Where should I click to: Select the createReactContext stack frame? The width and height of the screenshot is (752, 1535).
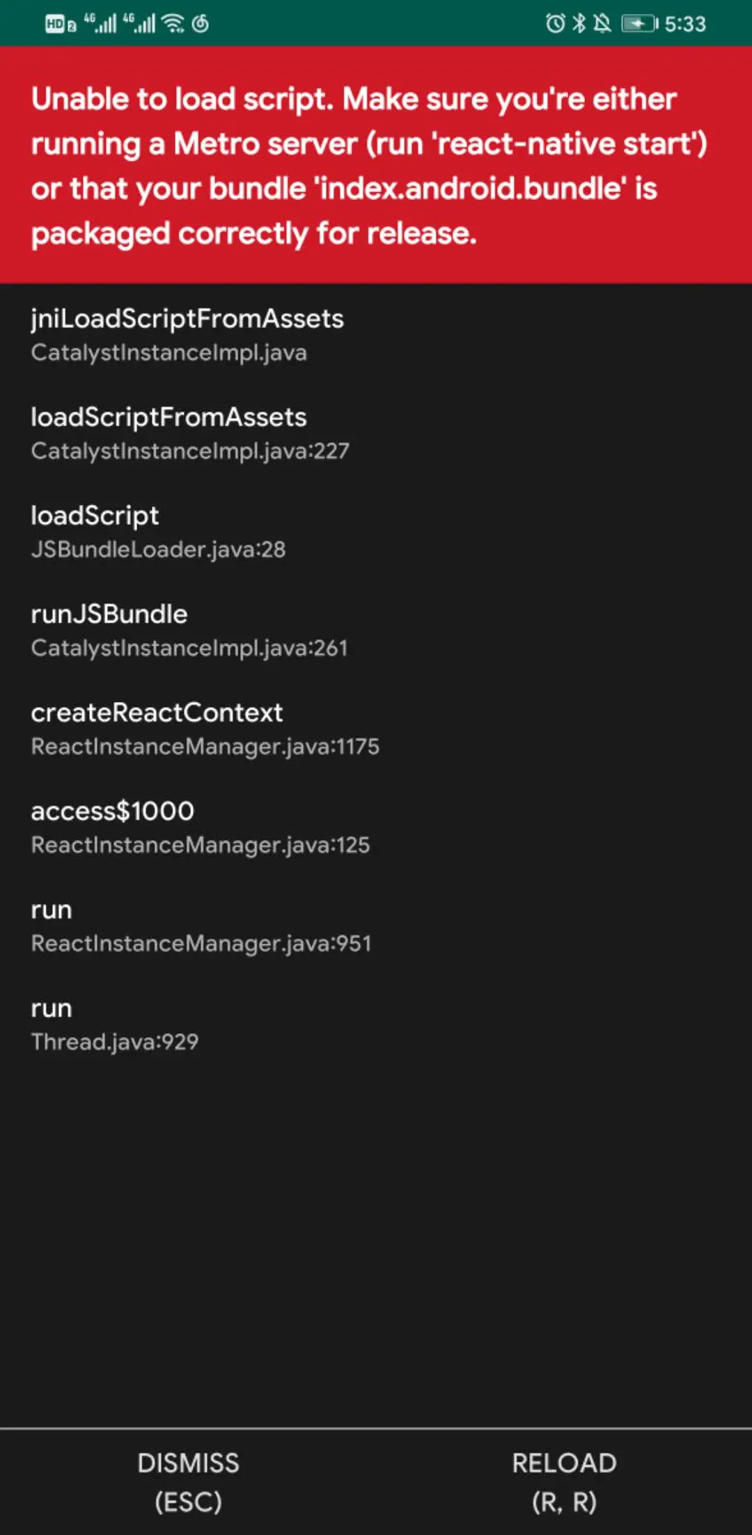[376, 728]
